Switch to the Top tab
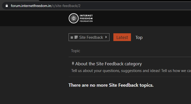 [139, 37]
